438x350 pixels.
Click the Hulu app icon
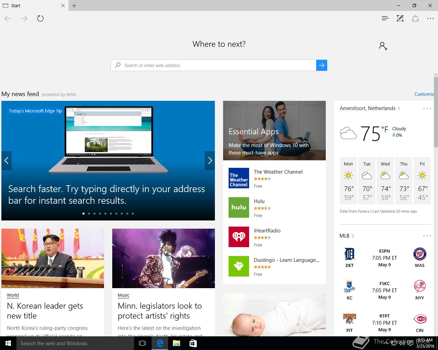[x=239, y=207]
